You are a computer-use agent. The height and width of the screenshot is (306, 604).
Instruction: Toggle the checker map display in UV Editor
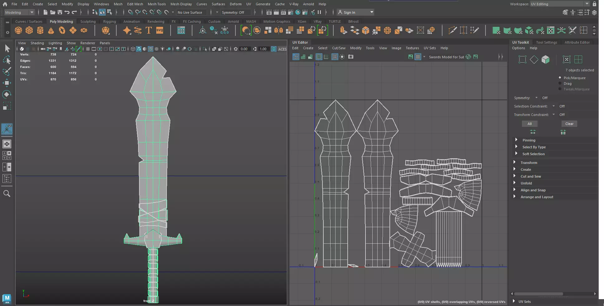point(418,57)
